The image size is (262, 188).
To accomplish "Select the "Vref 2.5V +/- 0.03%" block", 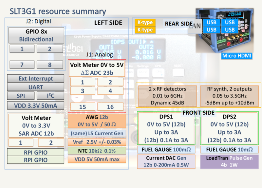I will (x=97, y=142).
